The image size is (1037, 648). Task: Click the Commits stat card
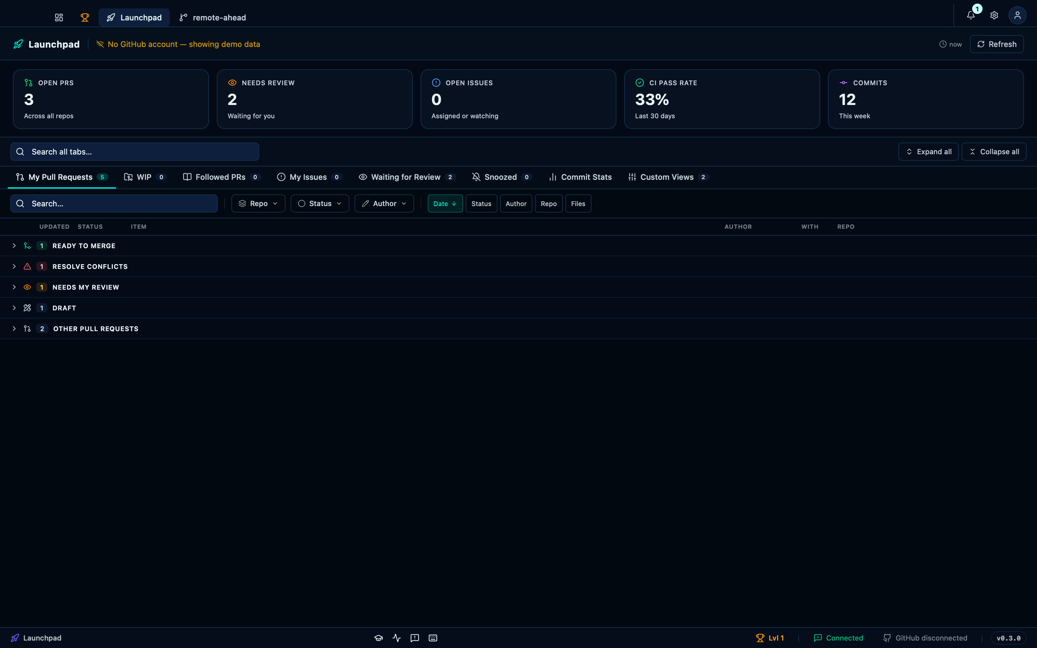(926, 99)
